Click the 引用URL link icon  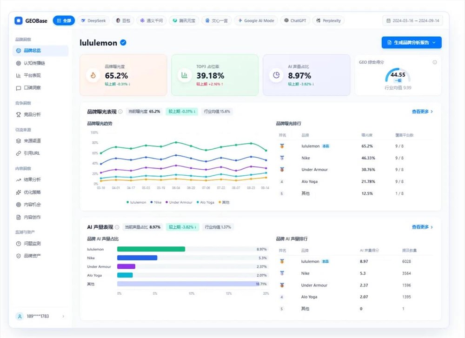(19, 153)
